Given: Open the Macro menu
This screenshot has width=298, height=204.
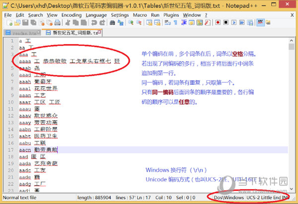Looking at the screenshot, I should click(140, 15).
